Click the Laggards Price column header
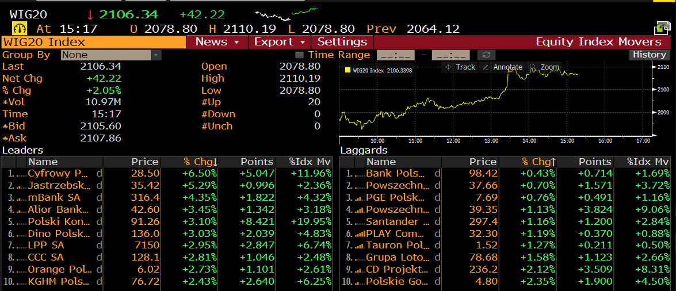 tap(469, 162)
